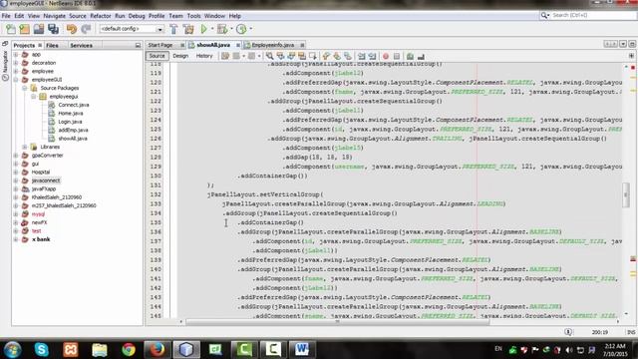Open the Run Project dropdown arrow
Image resolution: width=638 pixels, height=359 pixels.
tap(212, 29)
